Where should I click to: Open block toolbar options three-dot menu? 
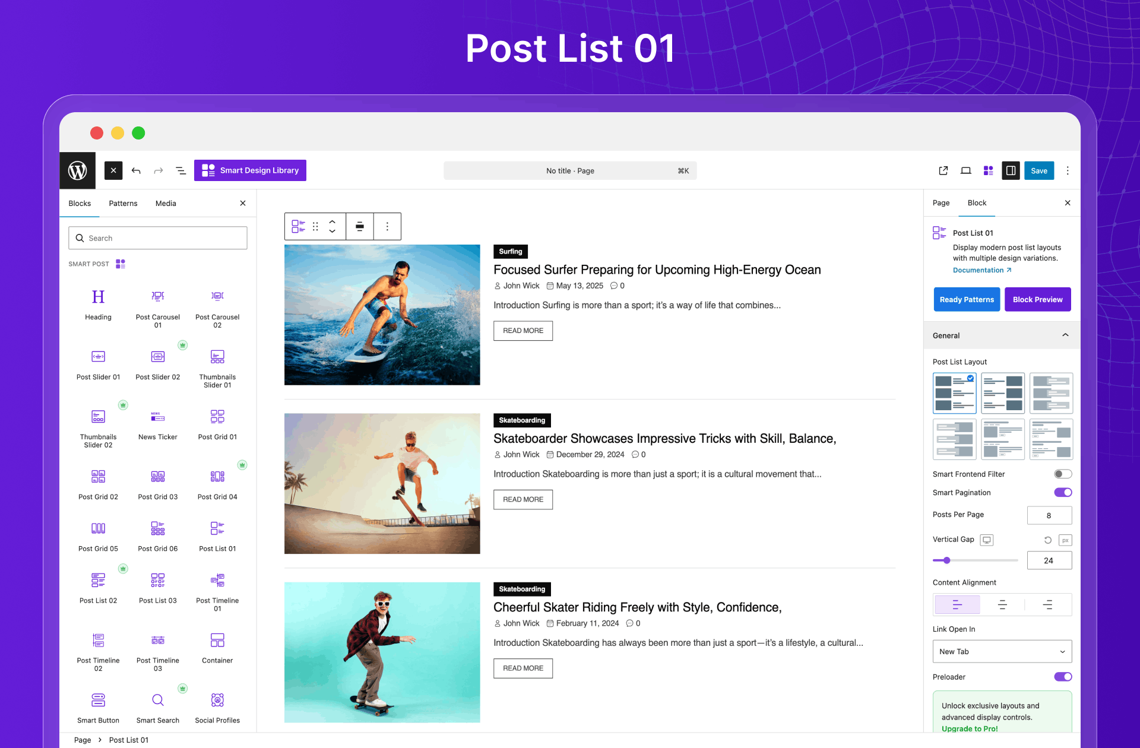pos(387,226)
